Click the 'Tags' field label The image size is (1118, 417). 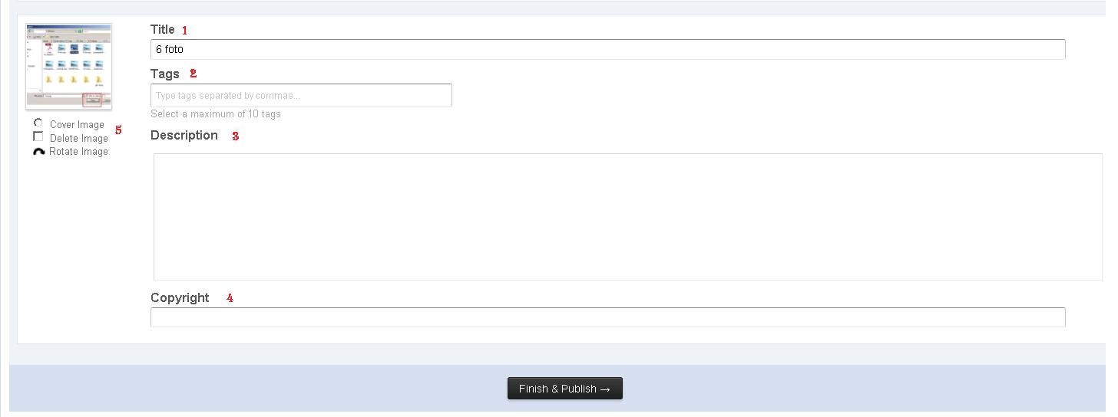pos(165,74)
